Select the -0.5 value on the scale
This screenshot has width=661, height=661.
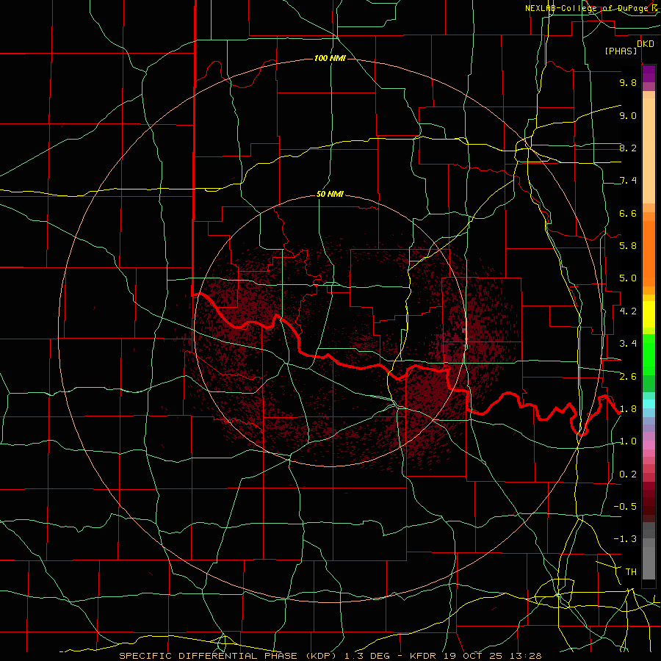625,507
